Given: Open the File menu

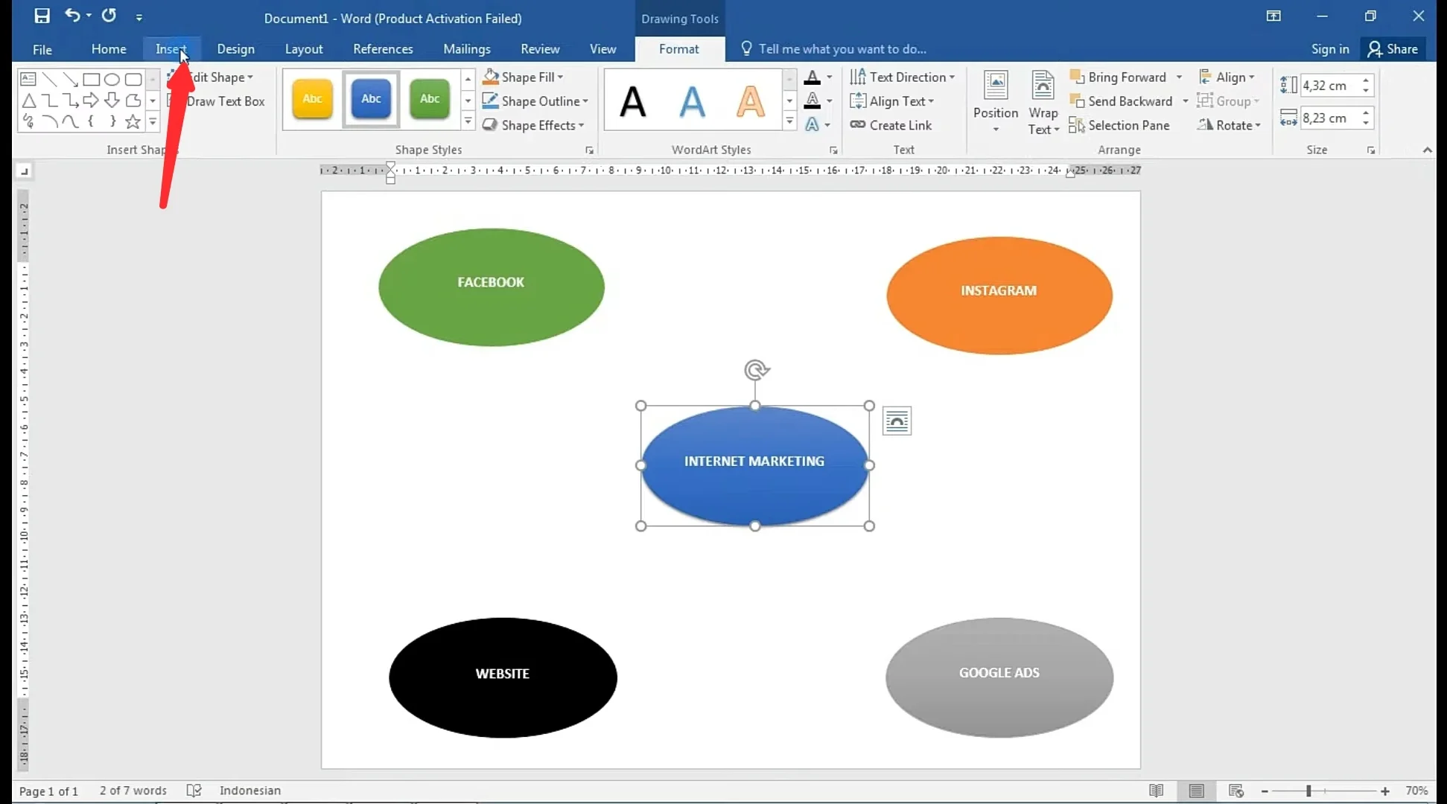Looking at the screenshot, I should [42, 49].
